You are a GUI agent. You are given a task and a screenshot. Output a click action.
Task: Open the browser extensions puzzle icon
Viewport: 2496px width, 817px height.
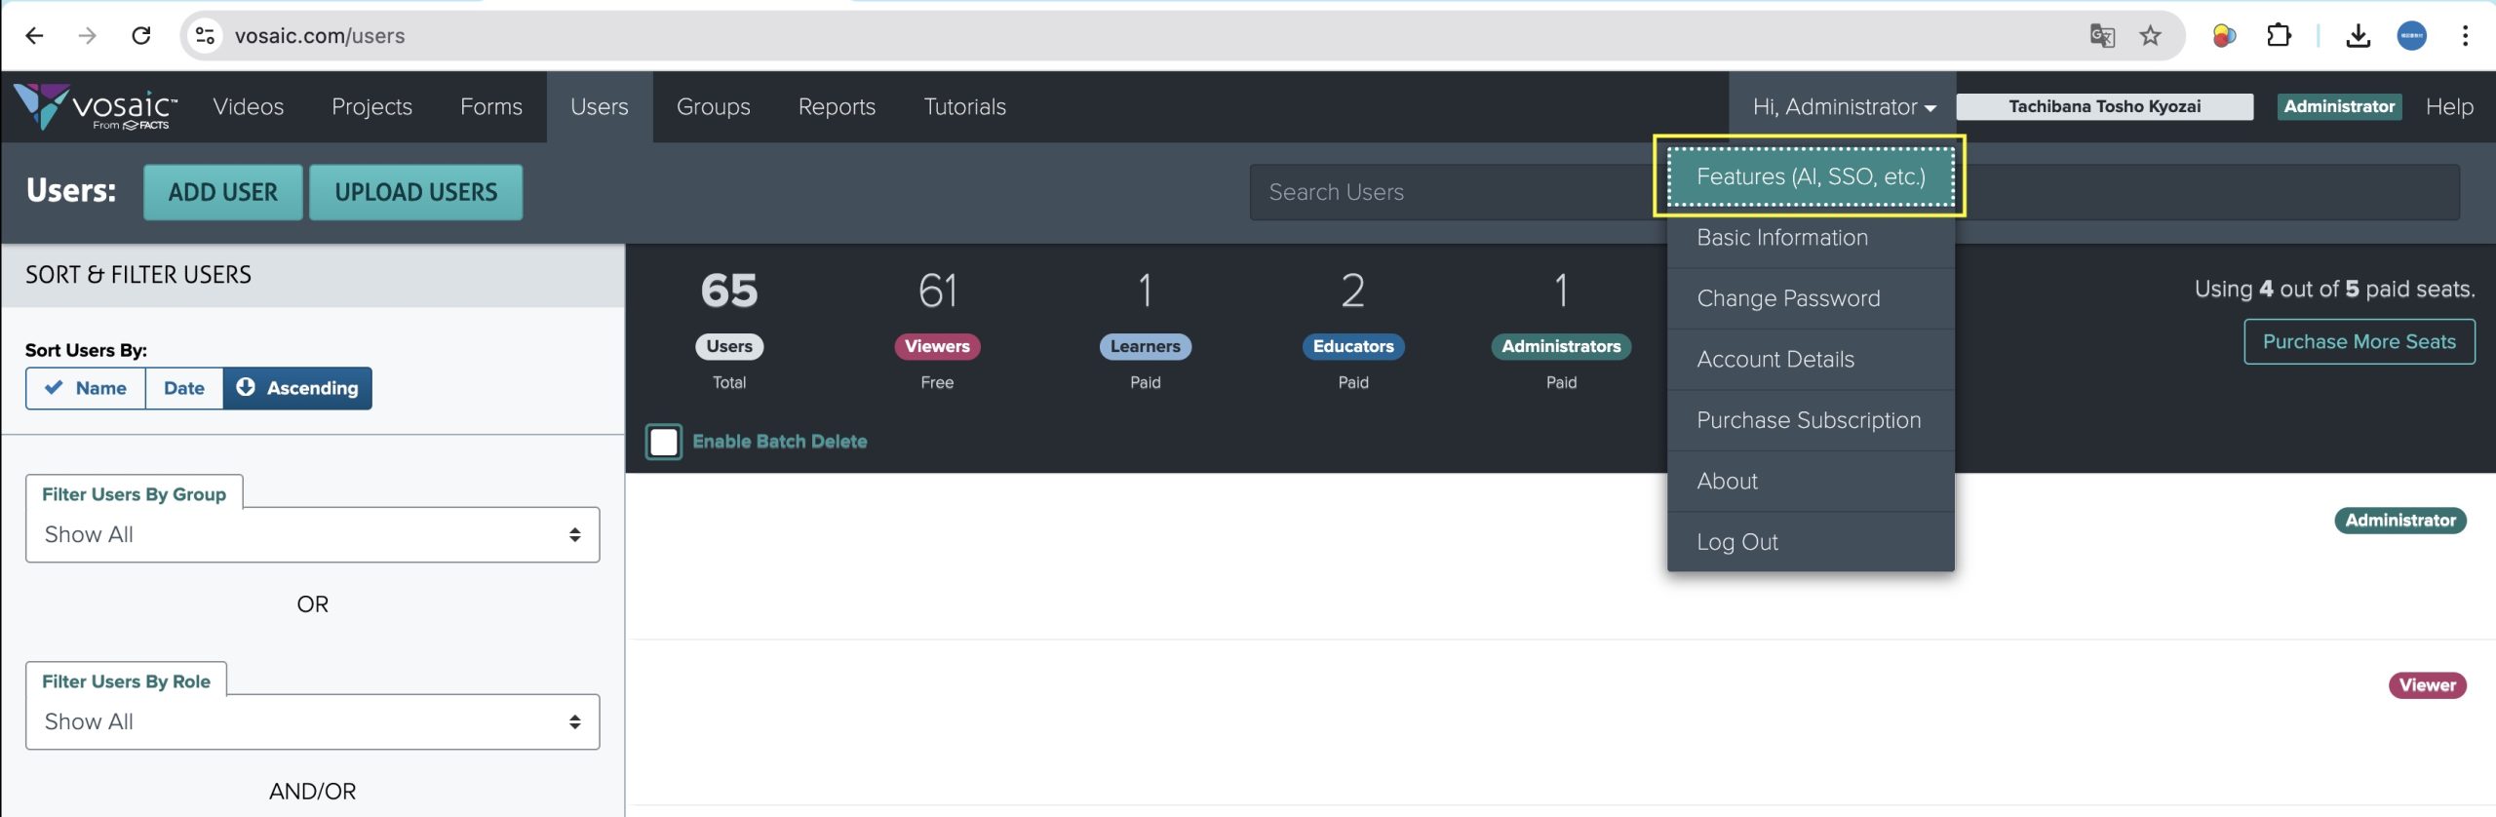(x=2279, y=36)
